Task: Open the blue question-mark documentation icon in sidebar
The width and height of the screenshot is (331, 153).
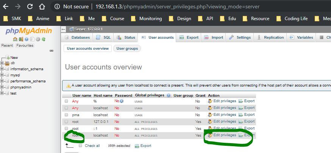Action: pos(27,39)
